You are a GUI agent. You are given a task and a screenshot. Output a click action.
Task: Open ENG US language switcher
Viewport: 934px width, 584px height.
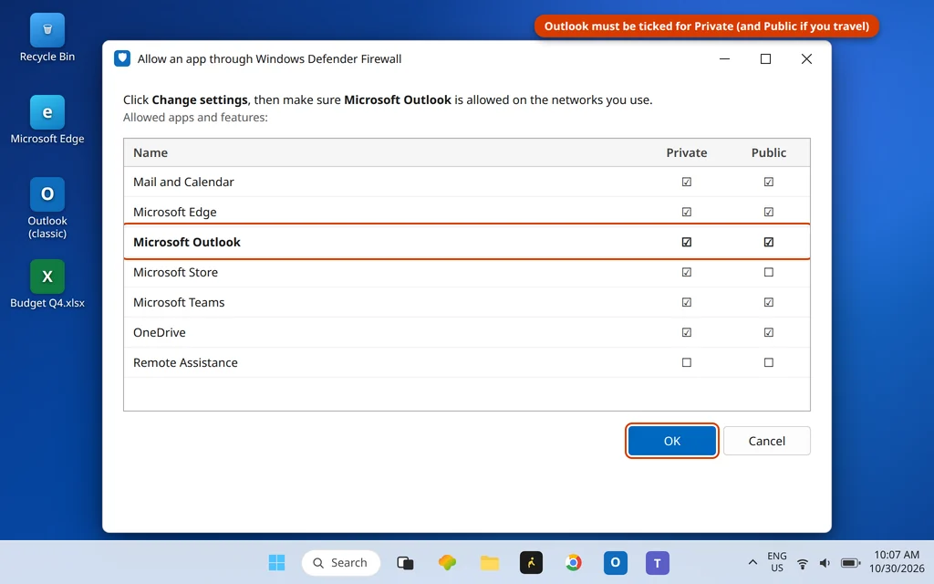point(777,562)
